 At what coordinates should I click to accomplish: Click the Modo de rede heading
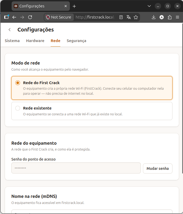tap(26, 63)
